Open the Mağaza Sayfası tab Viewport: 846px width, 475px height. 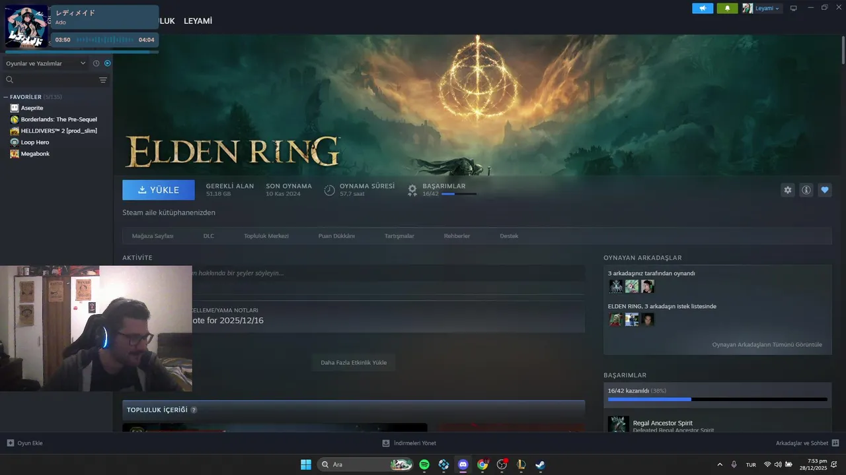[x=153, y=236]
